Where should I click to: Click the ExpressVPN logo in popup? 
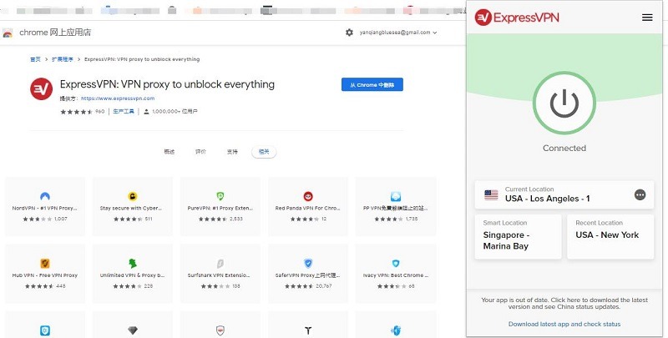coord(516,18)
